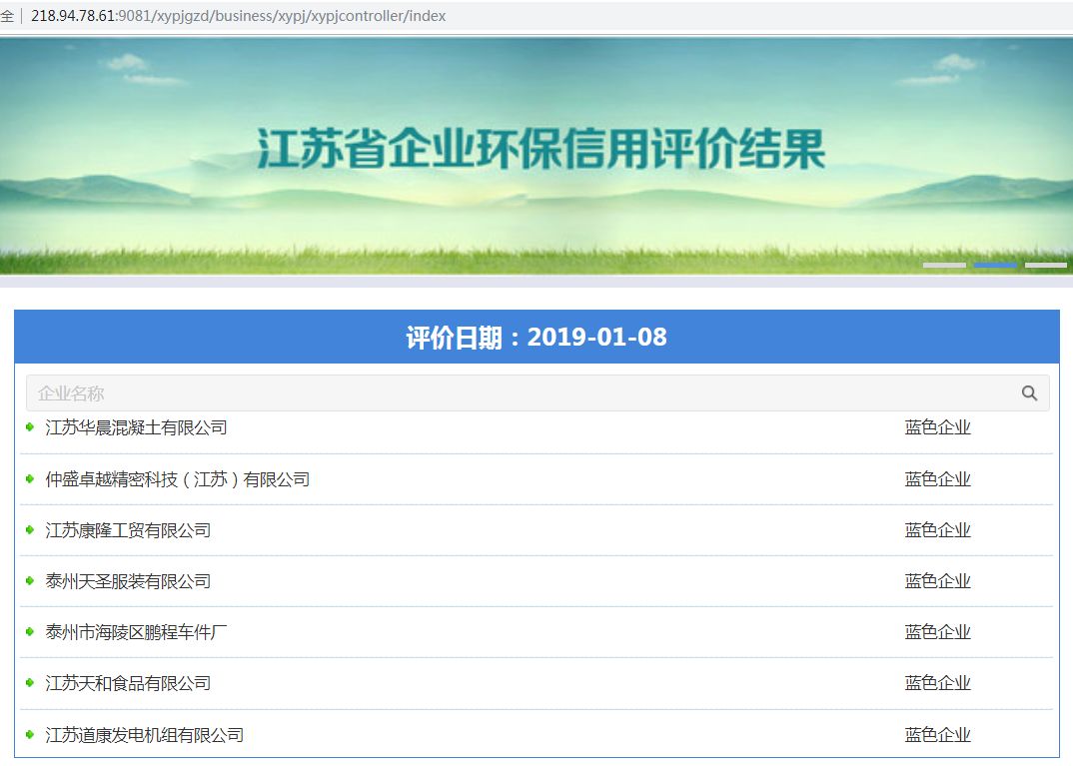Open 江苏康隆工贸有限公司 company entry
1073x766 pixels.
(128, 530)
